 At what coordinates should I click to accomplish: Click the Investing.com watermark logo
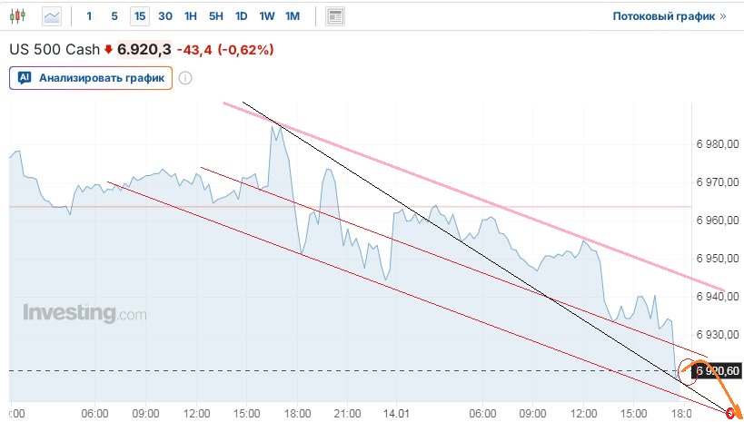pyautogui.click(x=84, y=314)
